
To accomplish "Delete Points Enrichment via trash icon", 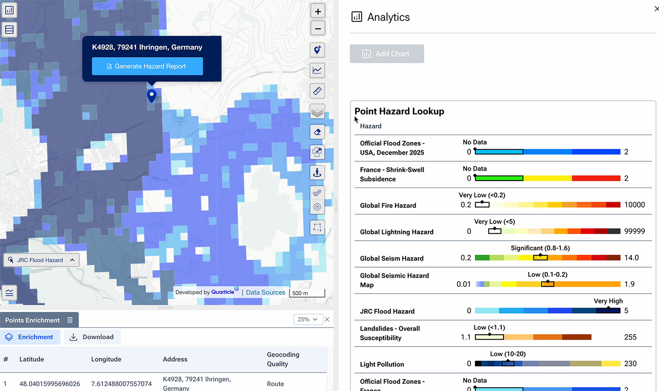I will pyautogui.click(x=70, y=320).
